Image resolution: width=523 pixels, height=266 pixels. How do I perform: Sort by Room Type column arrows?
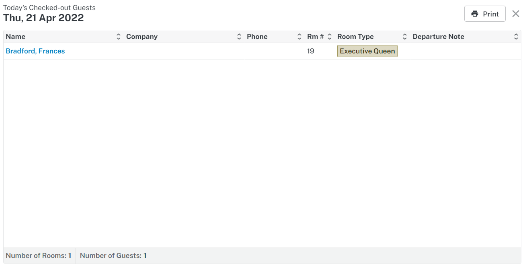click(405, 37)
